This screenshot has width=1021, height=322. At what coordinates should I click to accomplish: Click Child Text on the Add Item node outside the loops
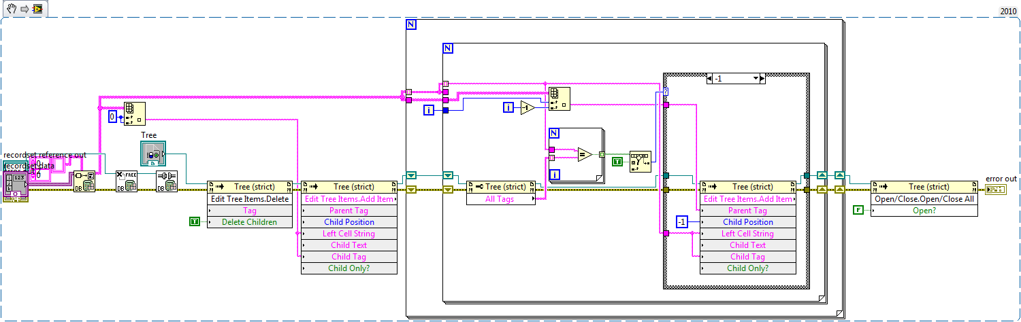[349, 245]
